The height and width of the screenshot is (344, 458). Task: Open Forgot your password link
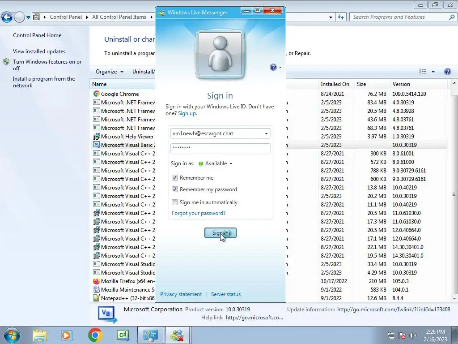(x=199, y=213)
